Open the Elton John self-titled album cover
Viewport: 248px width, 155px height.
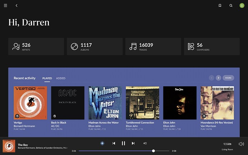(180, 103)
